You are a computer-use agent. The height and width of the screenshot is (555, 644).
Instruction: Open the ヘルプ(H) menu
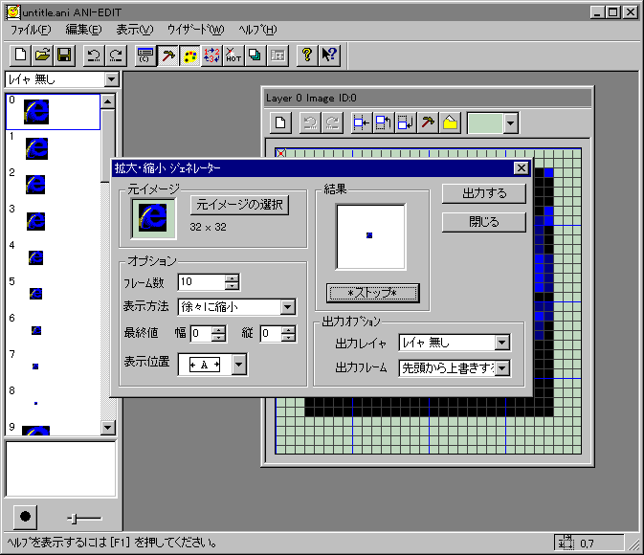pyautogui.click(x=257, y=30)
